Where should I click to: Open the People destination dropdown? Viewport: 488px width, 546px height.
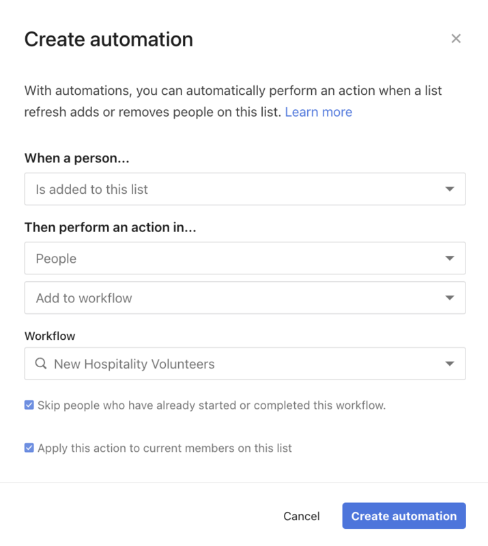[x=244, y=258]
